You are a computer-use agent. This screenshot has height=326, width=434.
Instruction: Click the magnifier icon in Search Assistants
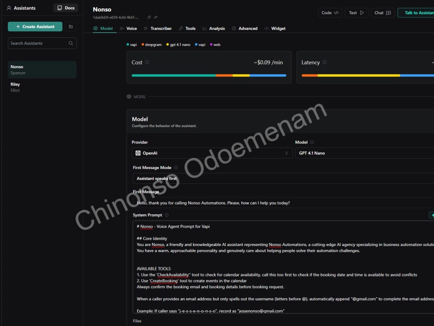pos(71,43)
